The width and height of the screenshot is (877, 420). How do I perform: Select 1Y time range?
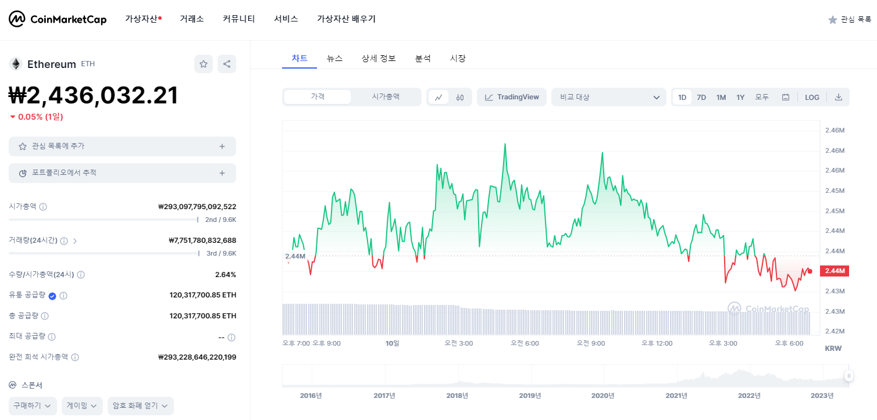740,97
